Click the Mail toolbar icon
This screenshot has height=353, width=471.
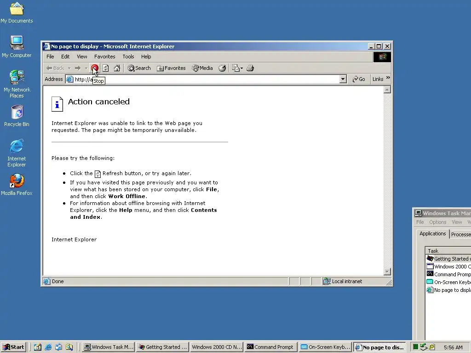(x=236, y=68)
